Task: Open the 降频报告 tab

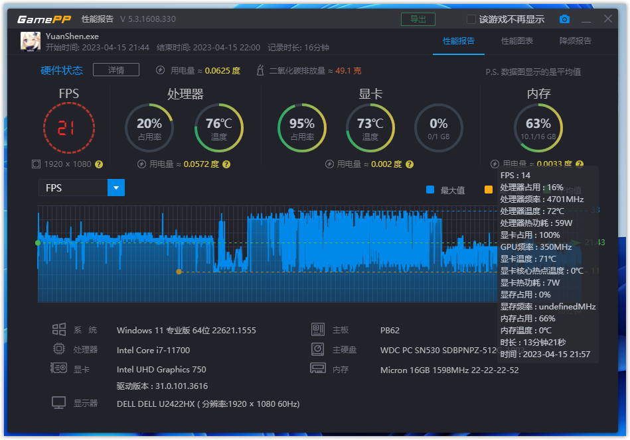Action: (x=576, y=41)
